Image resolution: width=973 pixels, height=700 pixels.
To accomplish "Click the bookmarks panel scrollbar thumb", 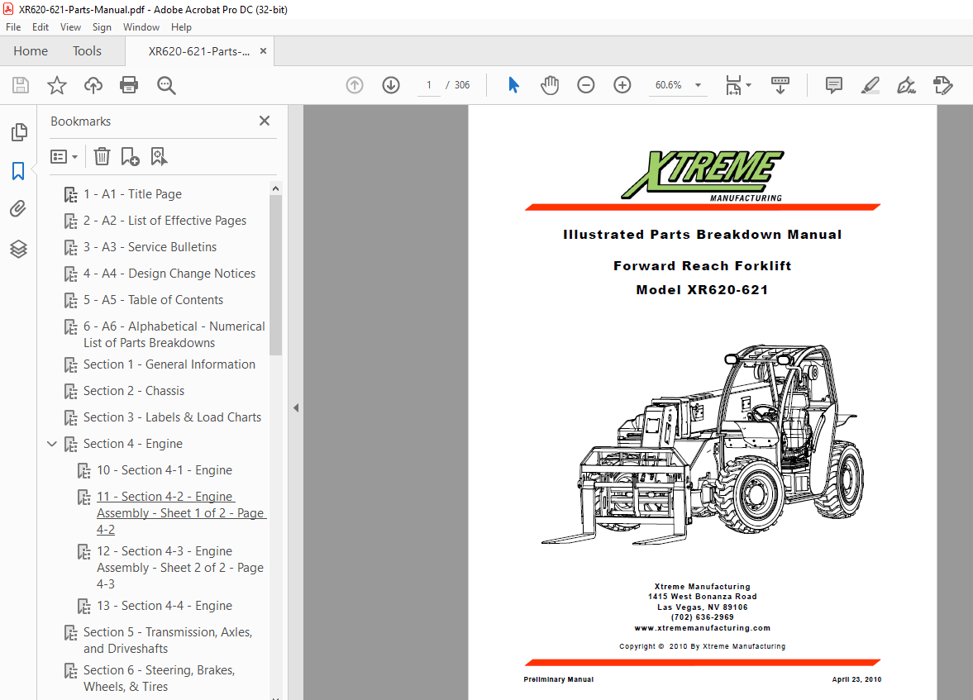I will (275, 274).
